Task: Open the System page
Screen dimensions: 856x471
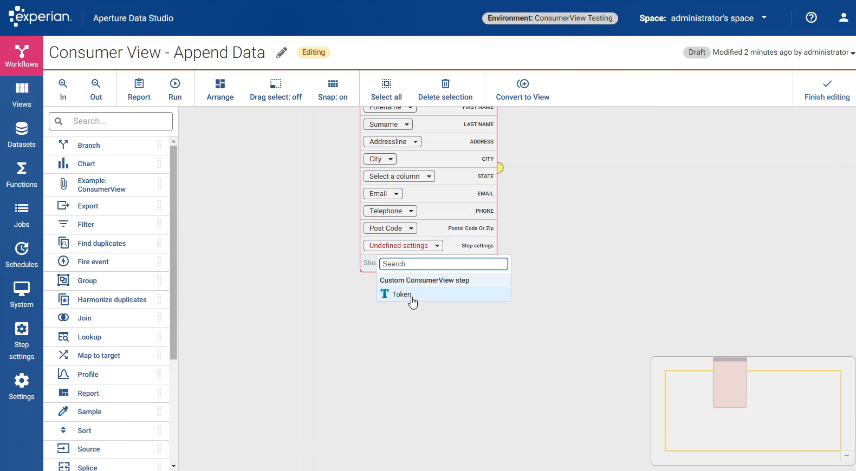Action: coord(22,296)
